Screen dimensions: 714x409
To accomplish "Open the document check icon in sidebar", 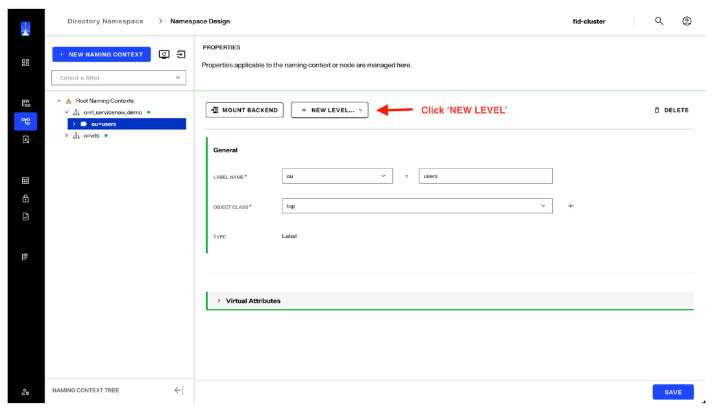I will pyautogui.click(x=25, y=216).
